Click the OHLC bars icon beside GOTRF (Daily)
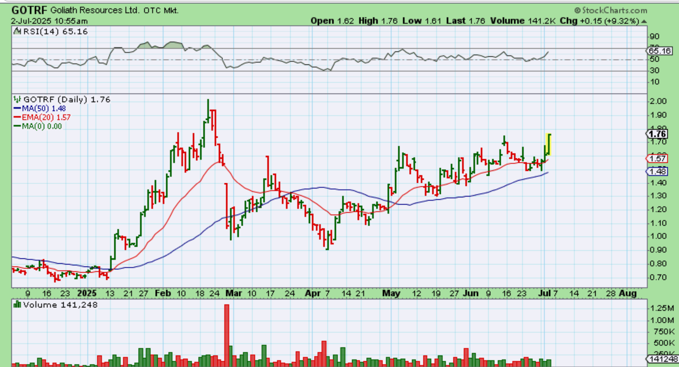 coord(17,99)
